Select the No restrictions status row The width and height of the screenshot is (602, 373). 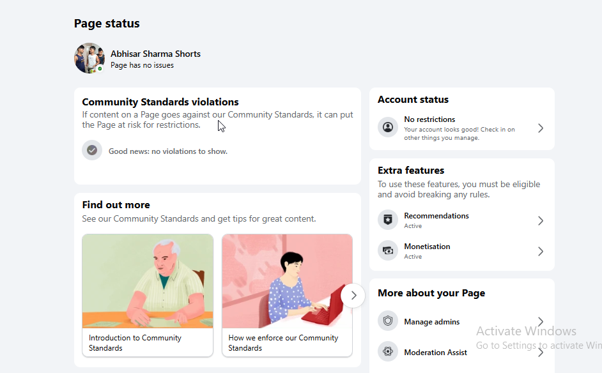click(462, 128)
